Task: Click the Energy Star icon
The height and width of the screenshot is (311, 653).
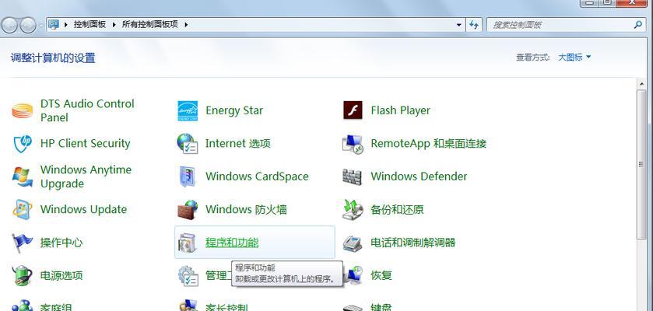Action: pyautogui.click(x=188, y=110)
